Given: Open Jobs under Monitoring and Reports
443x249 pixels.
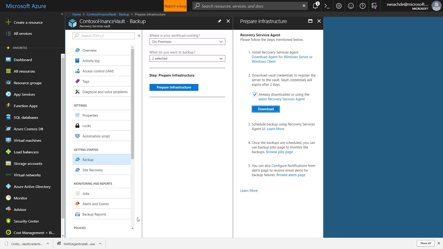Looking at the screenshot, I should click(x=101, y=194).
